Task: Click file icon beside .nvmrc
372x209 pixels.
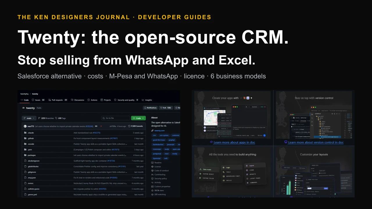Action: click(x=25, y=183)
